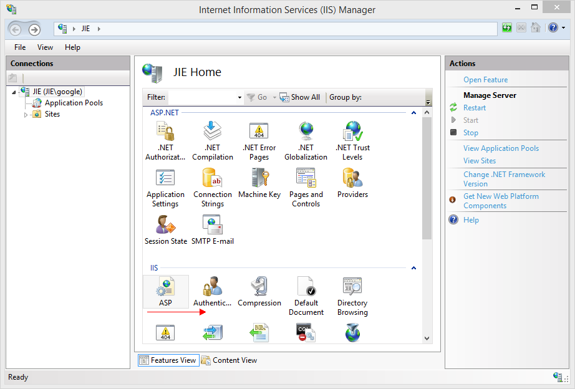Click the scroll down arrow of features list
The height and width of the screenshot is (389, 575).
pyautogui.click(x=427, y=339)
